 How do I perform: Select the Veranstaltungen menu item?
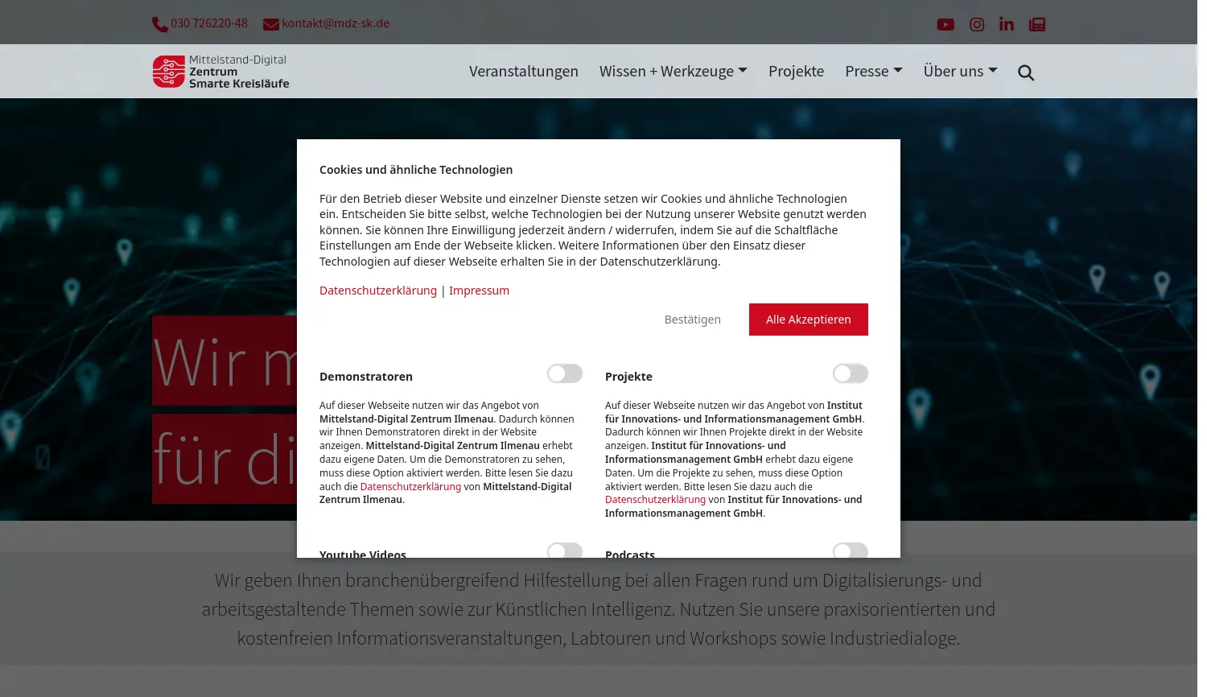524,71
